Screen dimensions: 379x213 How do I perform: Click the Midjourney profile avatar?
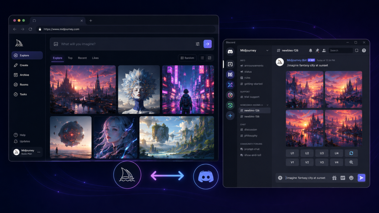[x=16, y=152]
